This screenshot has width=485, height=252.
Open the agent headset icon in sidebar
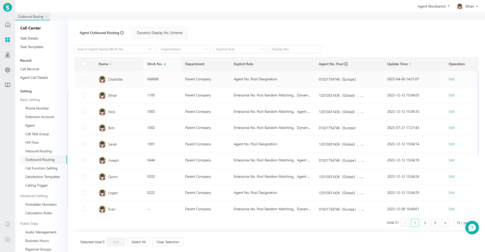coord(8,55)
